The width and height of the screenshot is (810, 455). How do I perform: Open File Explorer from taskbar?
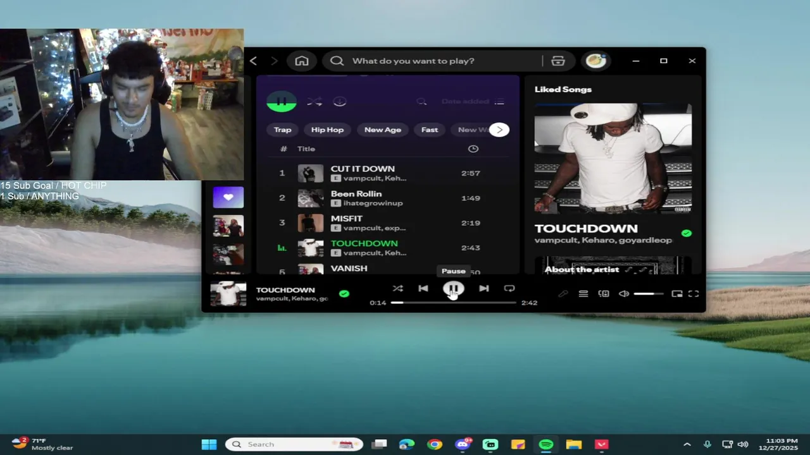(x=574, y=444)
